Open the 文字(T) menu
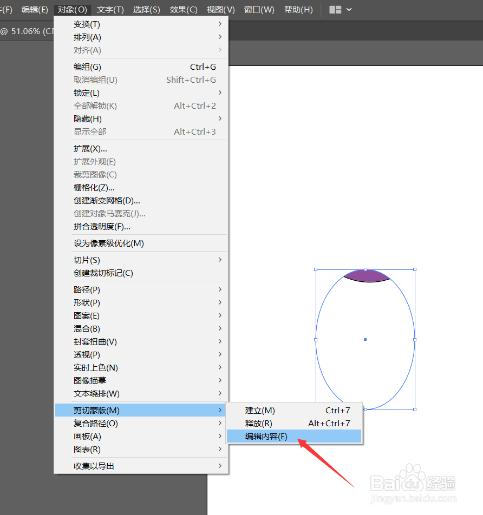The width and height of the screenshot is (483, 515). click(110, 10)
